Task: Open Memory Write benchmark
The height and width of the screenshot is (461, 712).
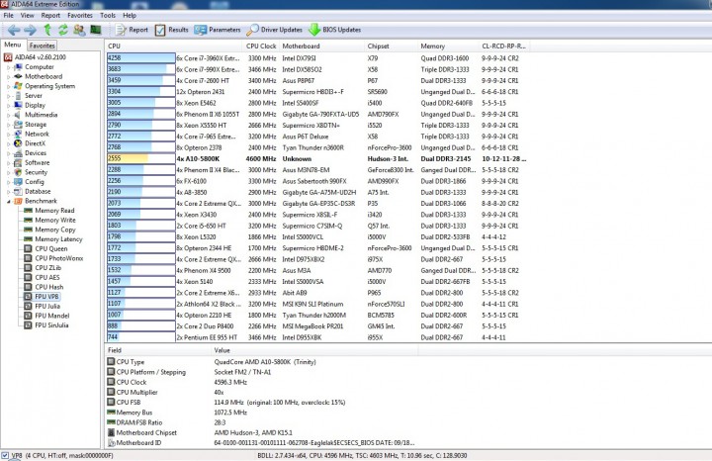Action: point(49,220)
